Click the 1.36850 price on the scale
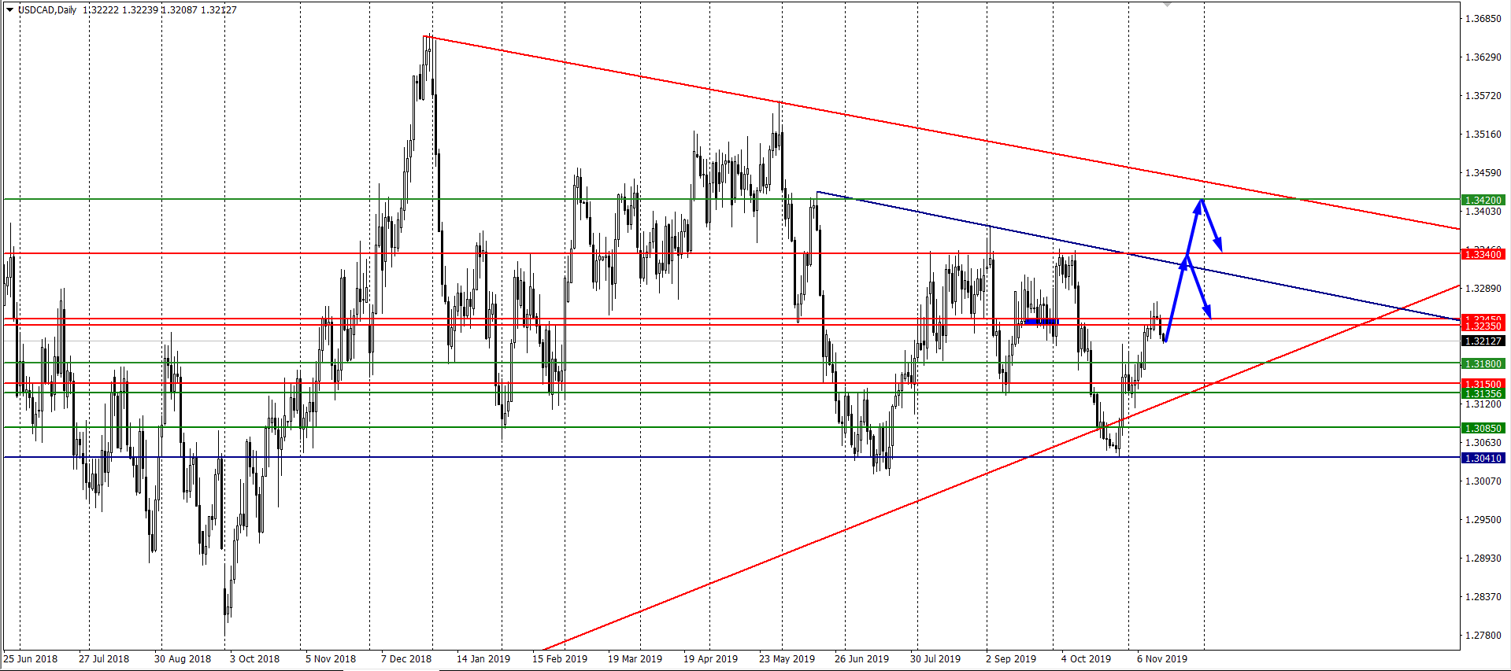 (1483, 18)
